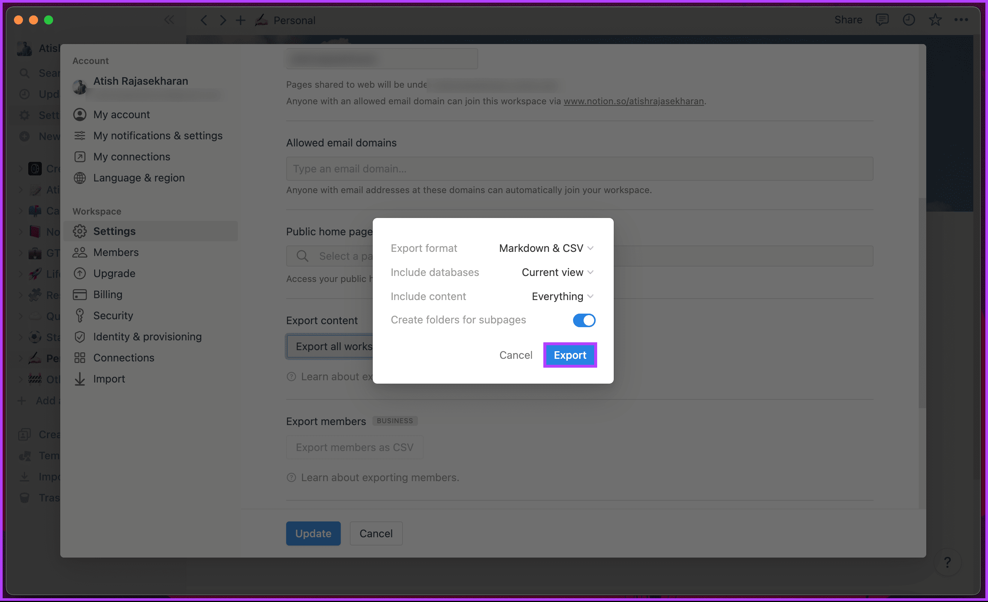
Task: Click the help question mark button
Action: point(947,562)
